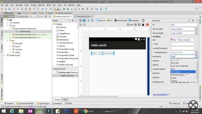Open Nexus 4 device dropdown
The width and height of the screenshot is (202, 114).
click(101, 20)
